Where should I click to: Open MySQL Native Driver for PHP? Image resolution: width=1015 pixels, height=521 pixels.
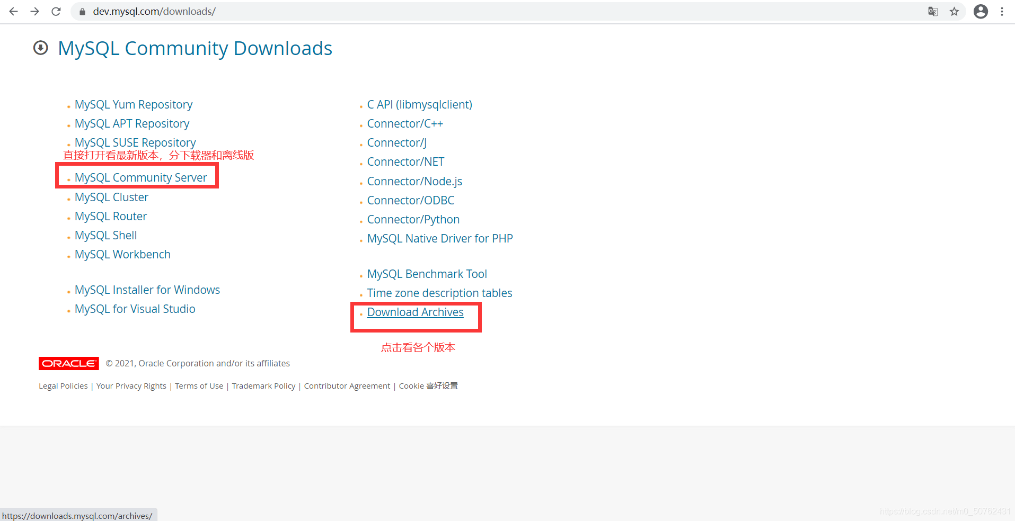(x=440, y=239)
